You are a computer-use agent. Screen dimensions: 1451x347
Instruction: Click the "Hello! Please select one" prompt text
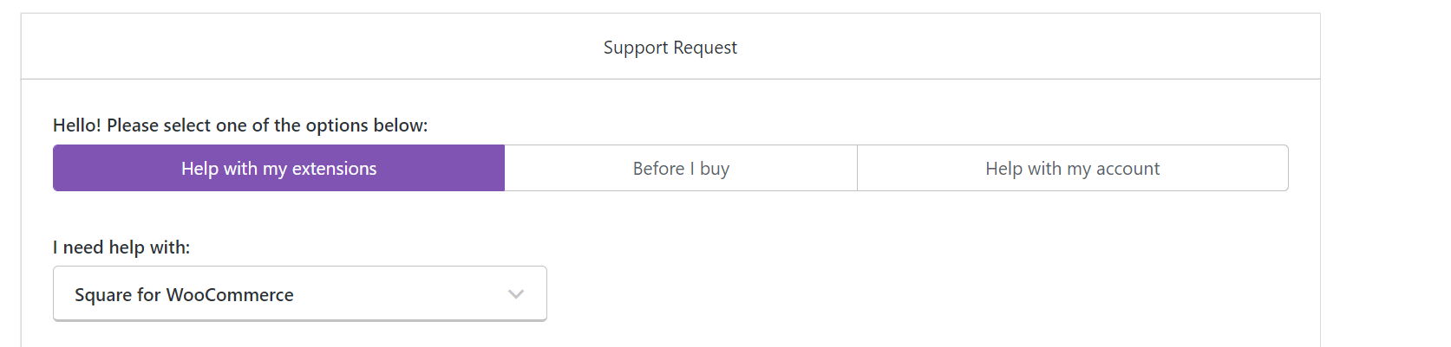pos(240,125)
